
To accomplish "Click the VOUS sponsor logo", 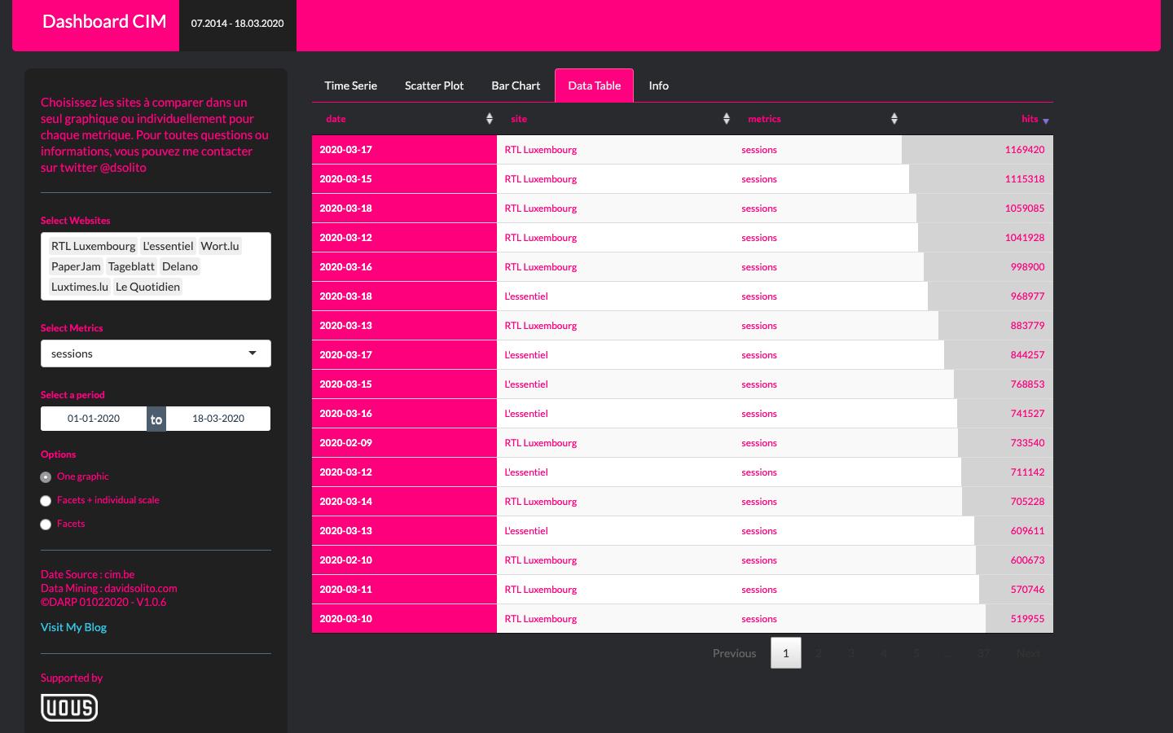I will 69,707.
